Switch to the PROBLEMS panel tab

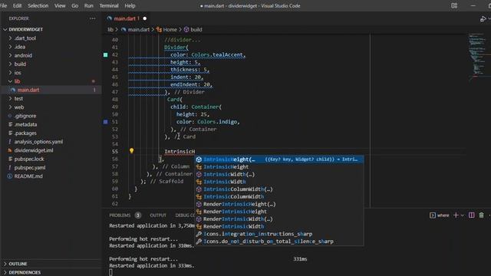click(120, 215)
